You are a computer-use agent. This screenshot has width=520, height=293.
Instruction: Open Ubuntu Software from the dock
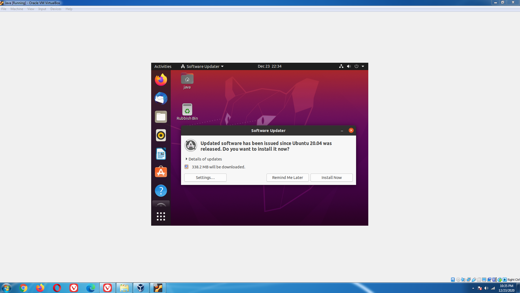(161, 172)
